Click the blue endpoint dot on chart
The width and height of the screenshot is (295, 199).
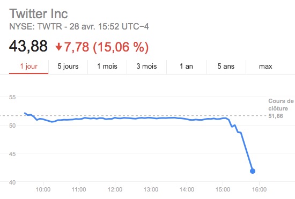253,171
